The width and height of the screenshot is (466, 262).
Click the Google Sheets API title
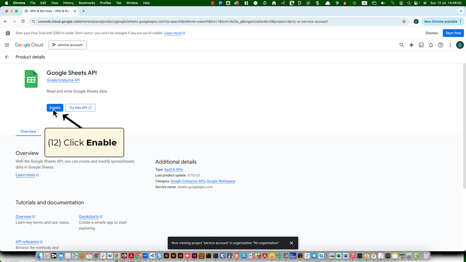click(x=72, y=73)
